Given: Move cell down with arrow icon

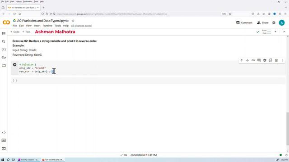Looking at the screenshot, I should click(247, 60).
